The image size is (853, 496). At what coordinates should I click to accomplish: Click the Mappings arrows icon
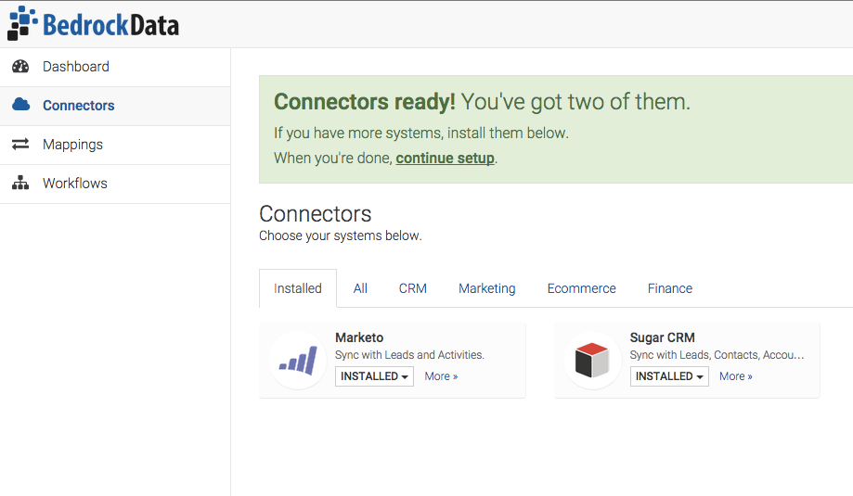click(20, 144)
